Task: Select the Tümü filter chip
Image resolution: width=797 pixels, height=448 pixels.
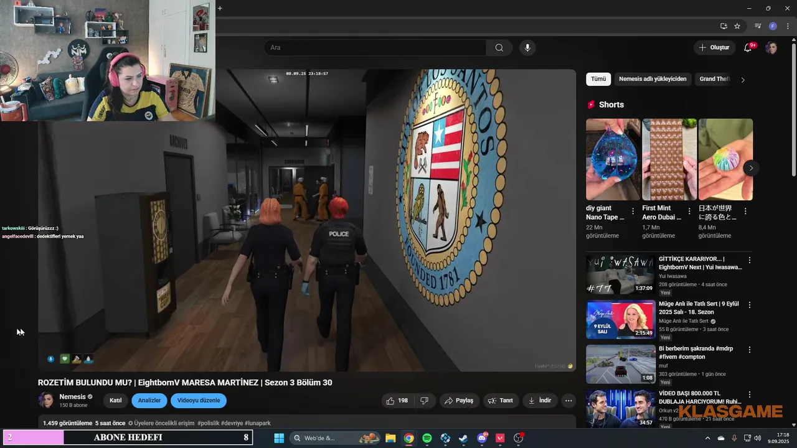Action: click(x=598, y=79)
